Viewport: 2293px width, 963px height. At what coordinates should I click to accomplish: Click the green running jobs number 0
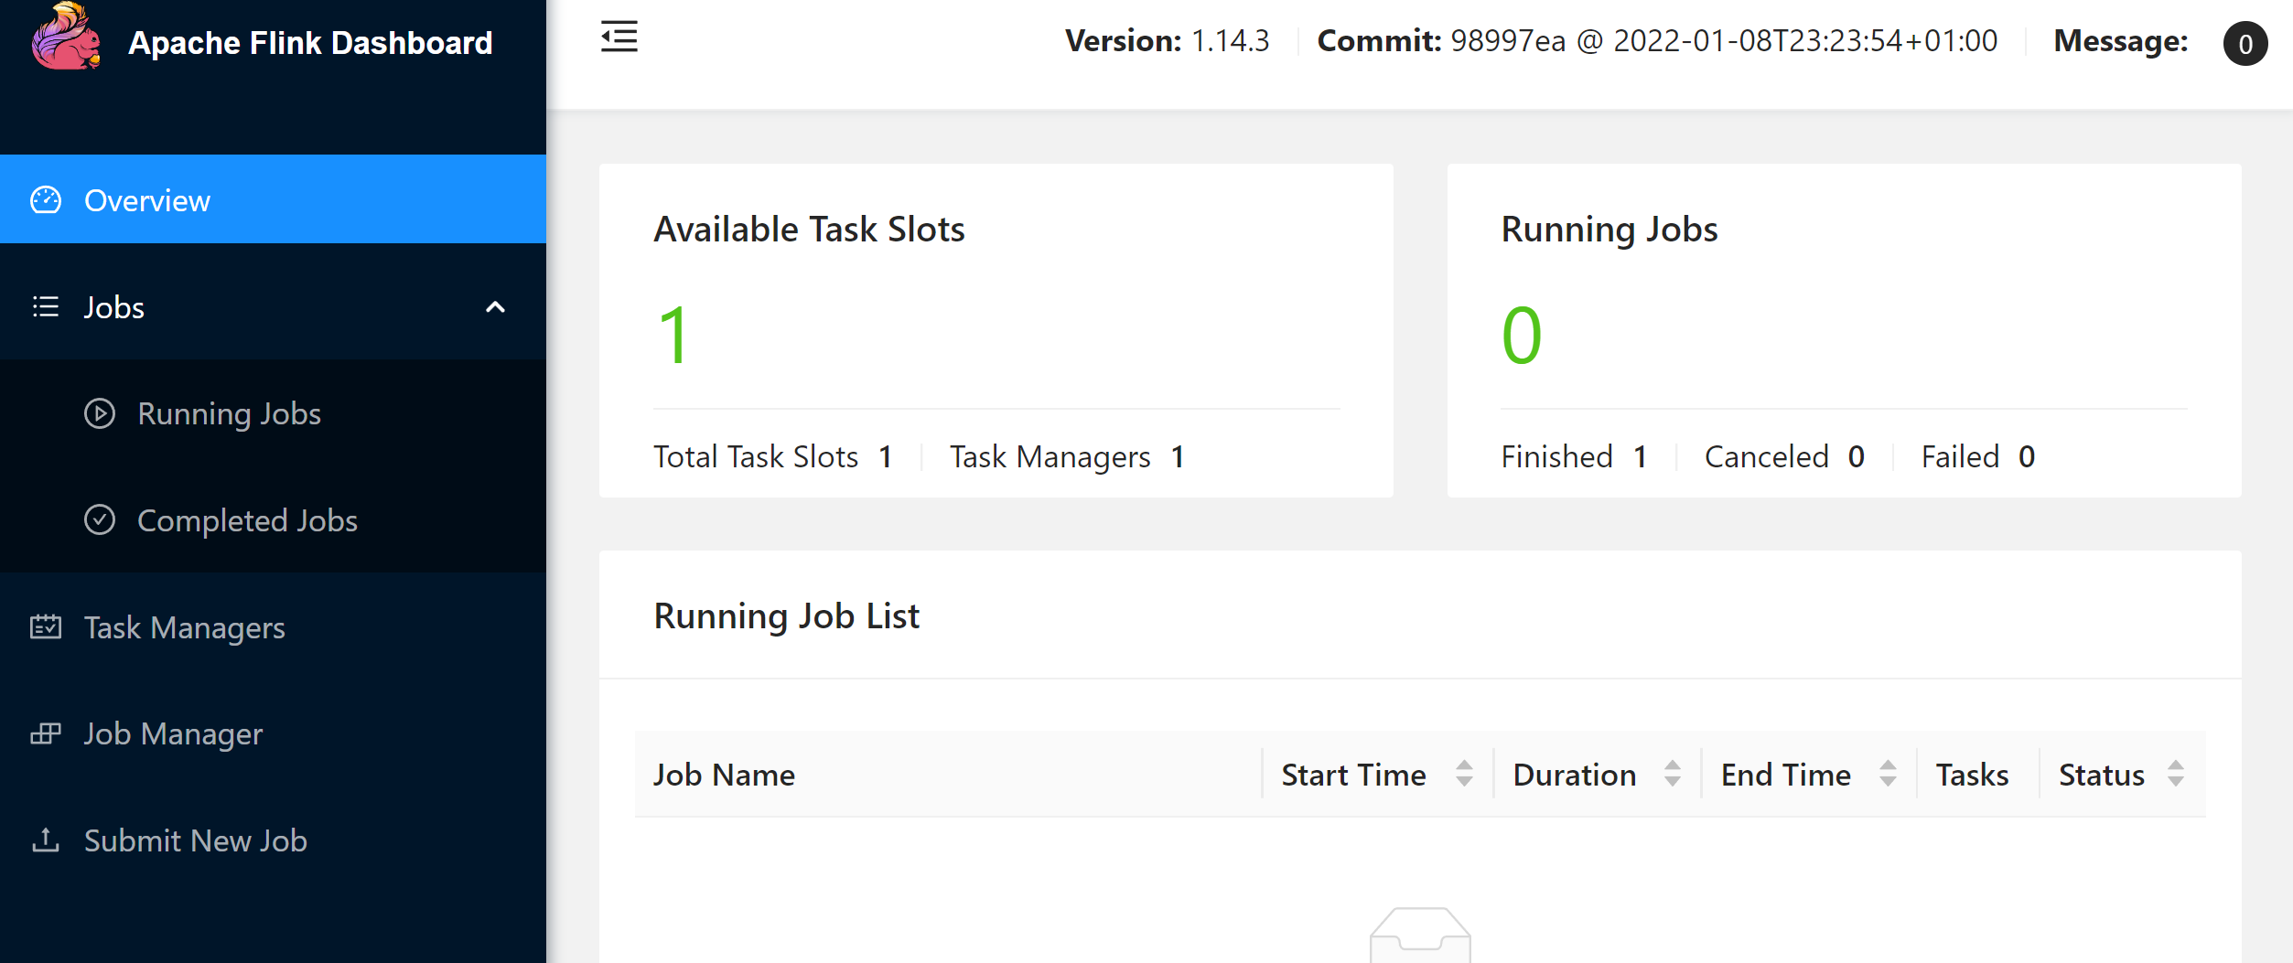(x=1522, y=336)
